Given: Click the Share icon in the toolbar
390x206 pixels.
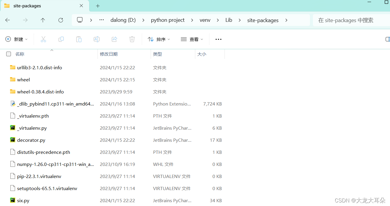Looking at the screenshot, I should pyautogui.click(x=114, y=39).
